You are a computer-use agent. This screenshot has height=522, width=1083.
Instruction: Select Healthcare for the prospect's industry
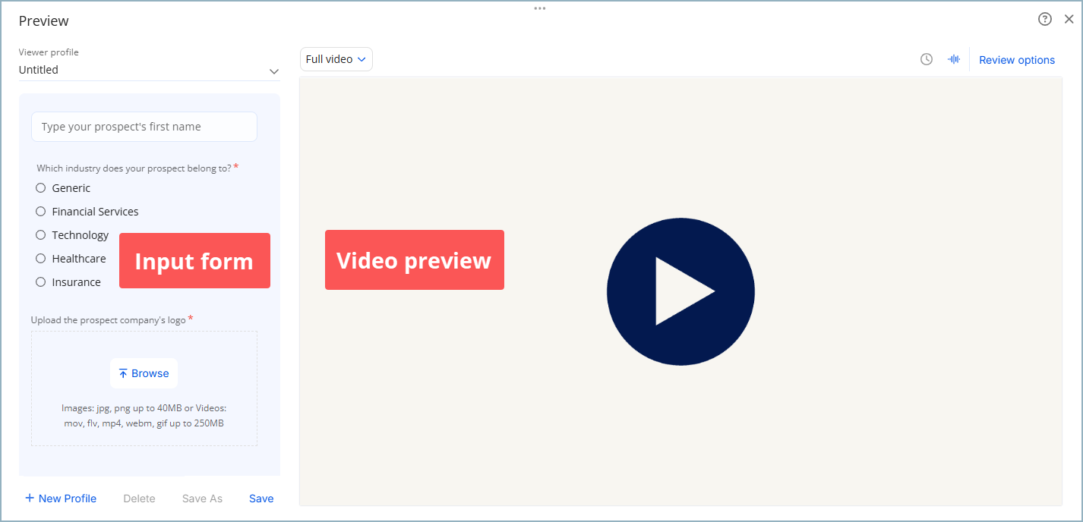(x=40, y=258)
